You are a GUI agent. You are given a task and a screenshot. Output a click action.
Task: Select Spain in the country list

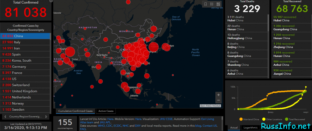click(25, 54)
